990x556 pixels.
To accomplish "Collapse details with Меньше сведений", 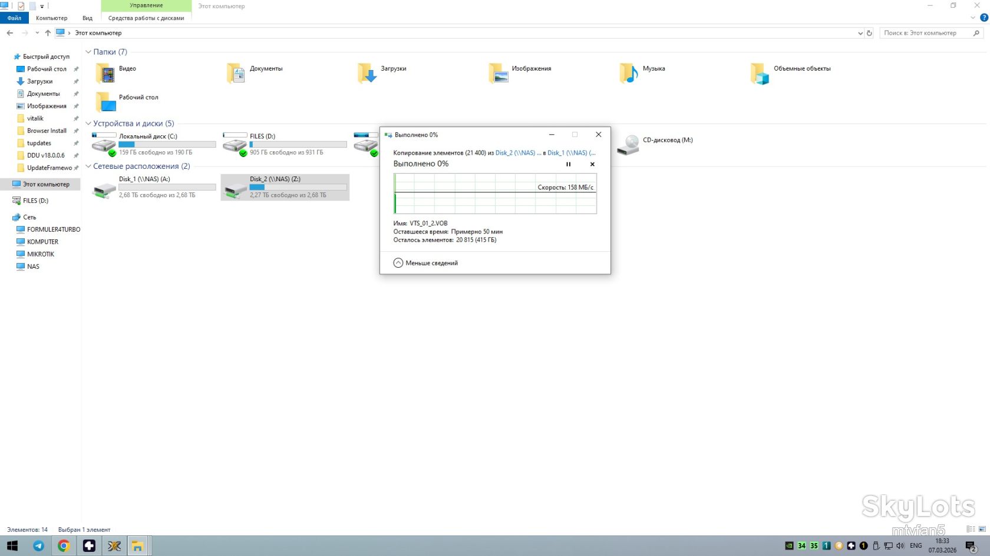I will click(425, 263).
